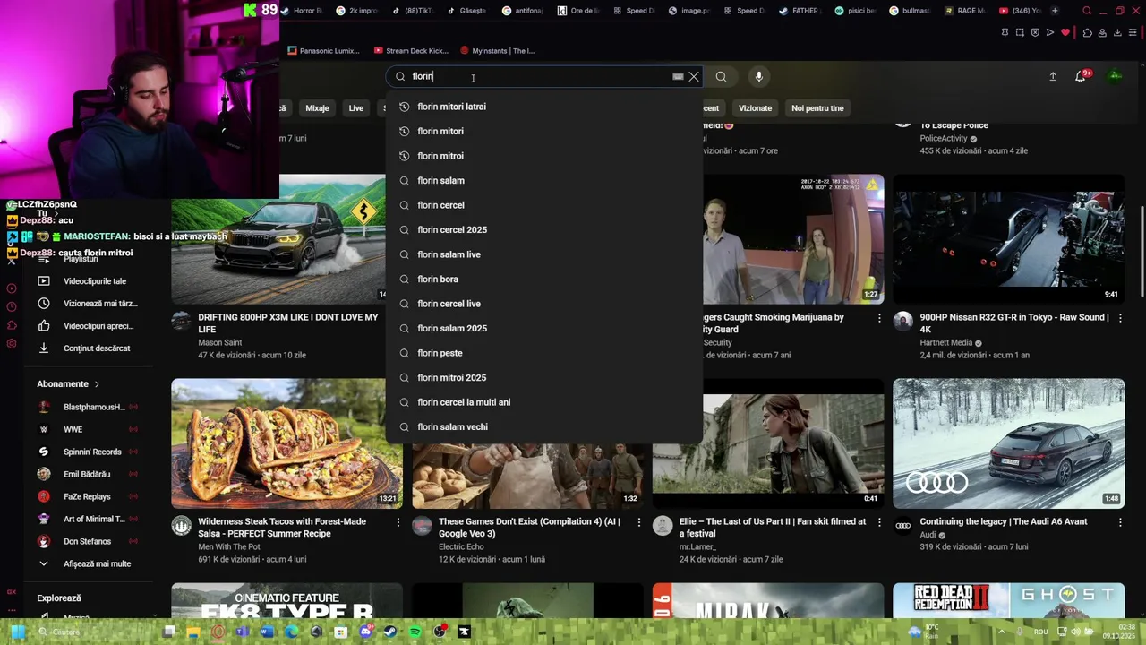
Task: Open the Don Stefanos subscription
Action: pos(88,541)
